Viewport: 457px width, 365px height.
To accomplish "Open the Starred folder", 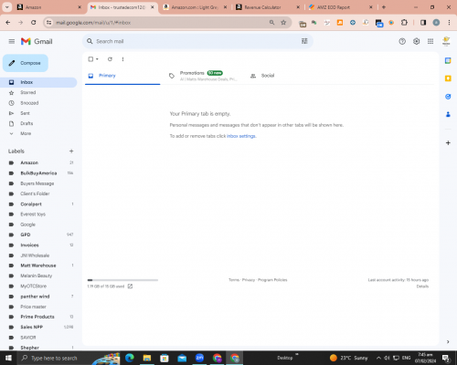I will click(x=28, y=92).
